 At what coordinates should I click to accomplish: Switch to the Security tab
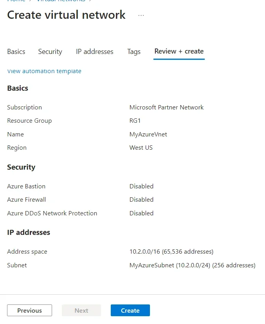[x=50, y=52]
